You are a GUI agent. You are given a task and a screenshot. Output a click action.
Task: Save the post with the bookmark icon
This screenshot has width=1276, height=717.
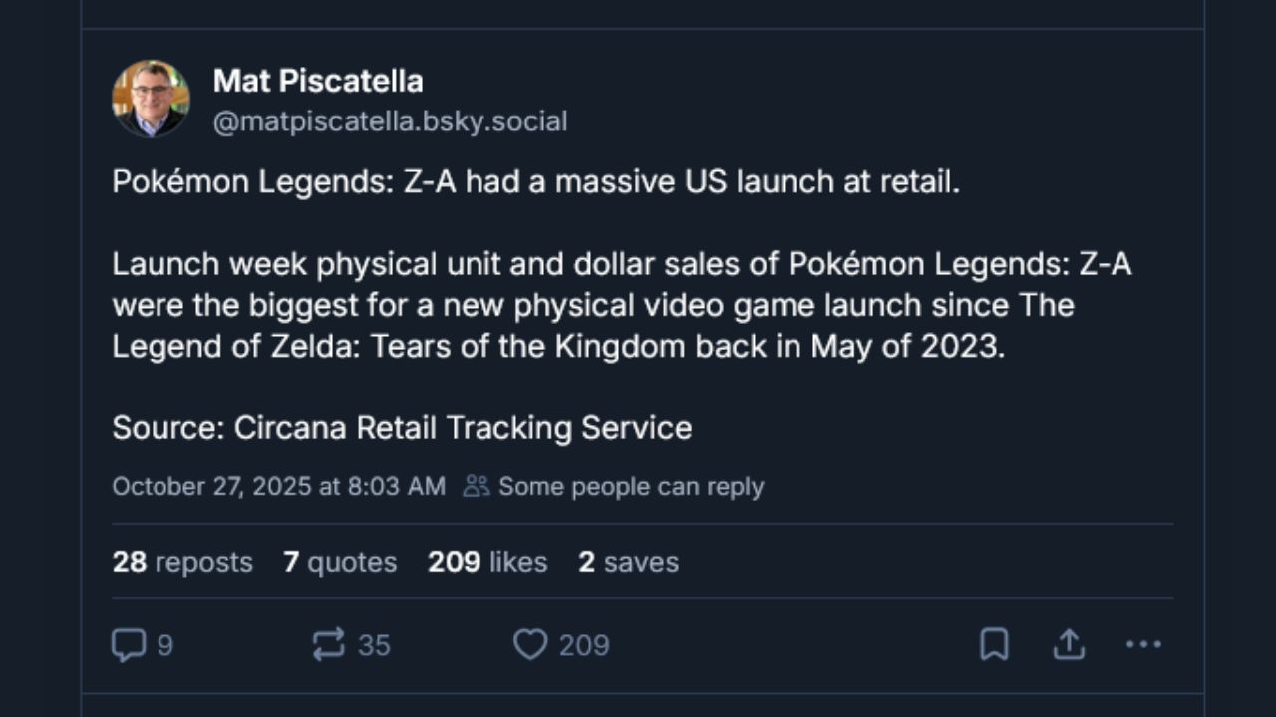point(994,645)
